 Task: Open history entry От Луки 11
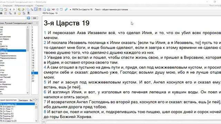point(7,109)
